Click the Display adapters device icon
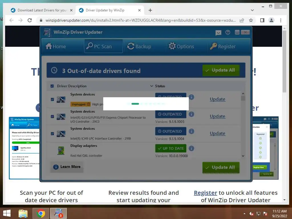292x219 pixels. tap(61, 151)
